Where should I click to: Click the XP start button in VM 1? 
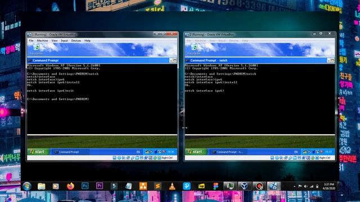[x=38, y=151]
